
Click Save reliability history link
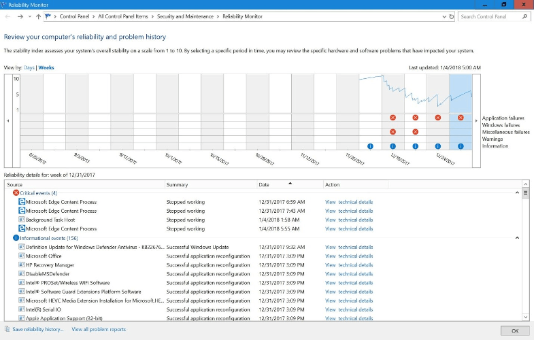point(37,330)
